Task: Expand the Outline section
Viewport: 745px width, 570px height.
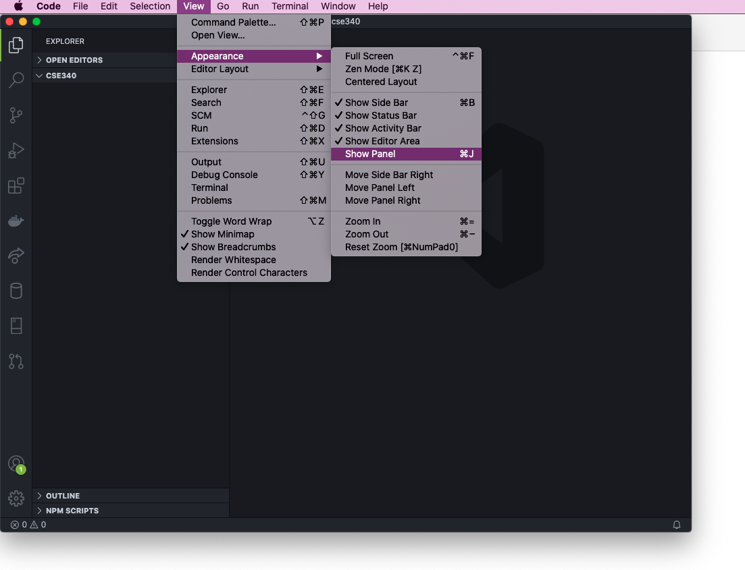Action: click(63, 496)
